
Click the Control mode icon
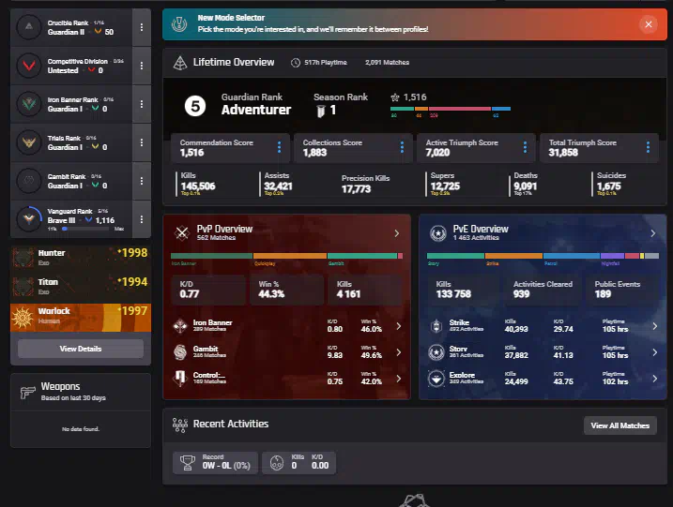pyautogui.click(x=180, y=378)
